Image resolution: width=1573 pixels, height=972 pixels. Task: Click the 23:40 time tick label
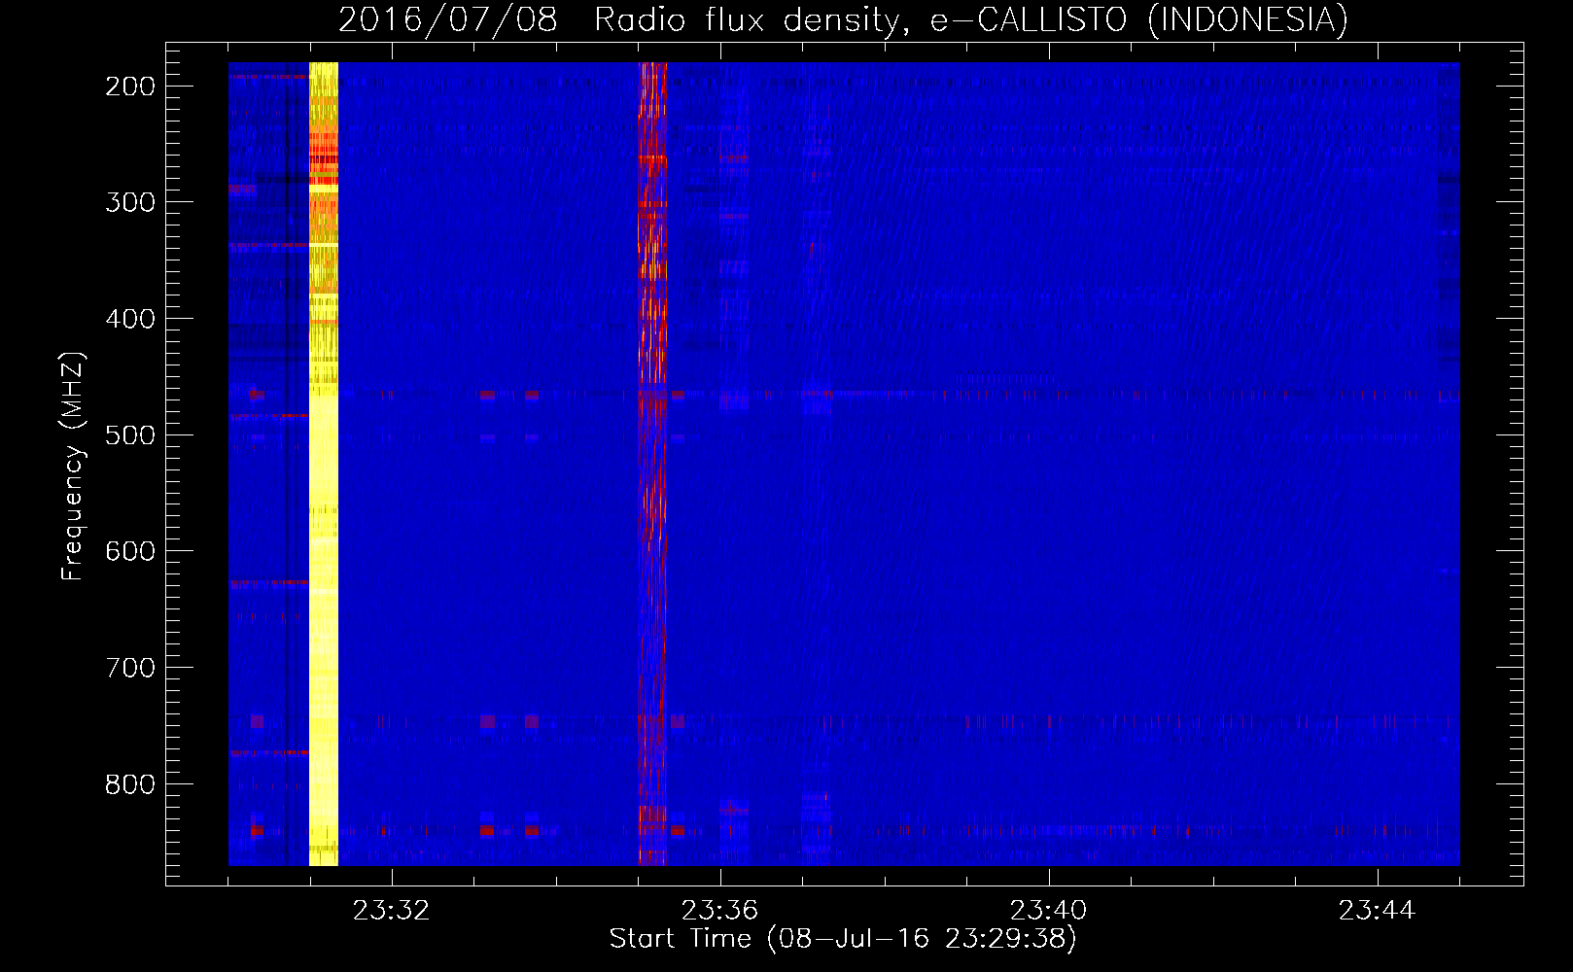[x=1048, y=911]
